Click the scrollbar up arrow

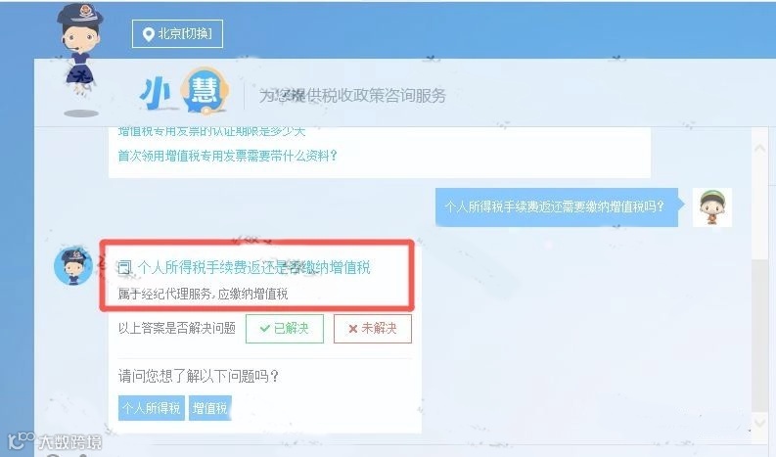[759, 148]
